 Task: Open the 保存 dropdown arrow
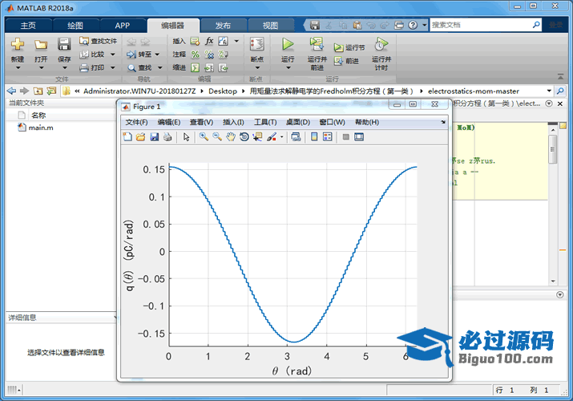[64, 68]
